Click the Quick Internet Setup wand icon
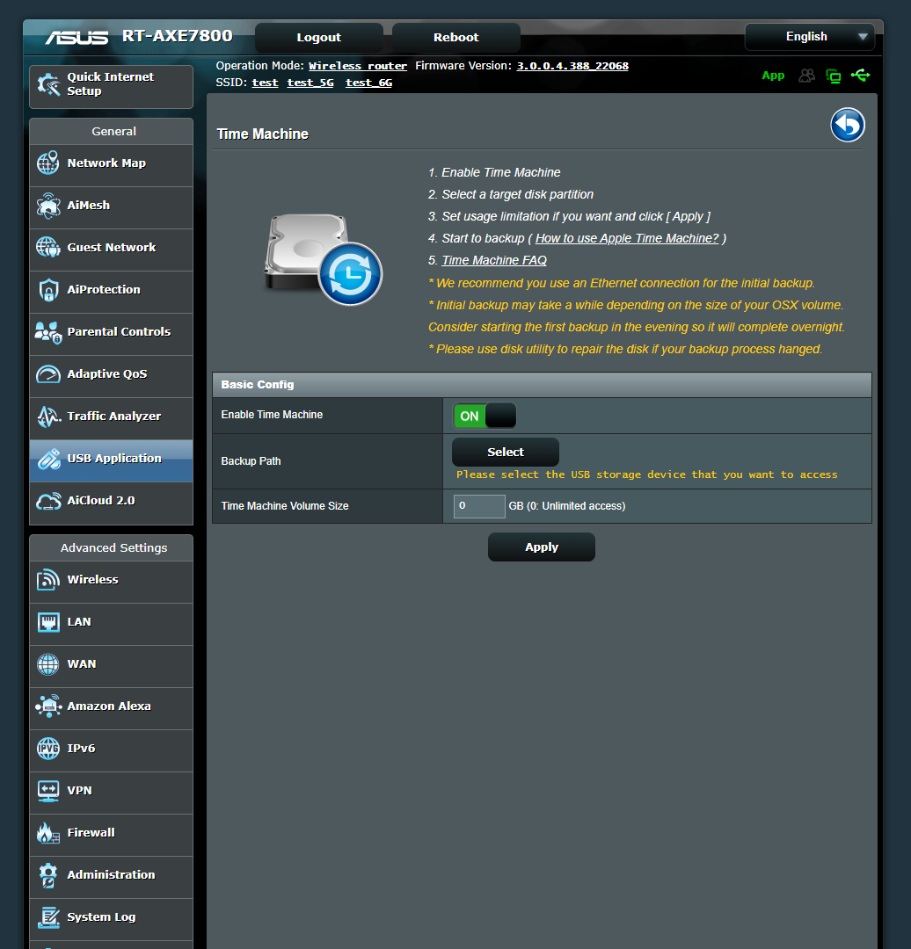 click(x=47, y=84)
